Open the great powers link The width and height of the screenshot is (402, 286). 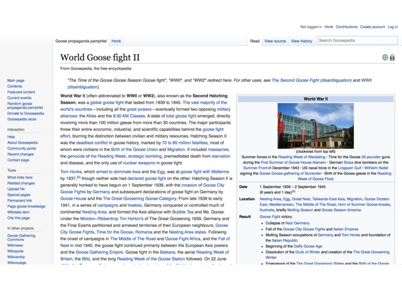pyautogui.click(x=139, y=109)
